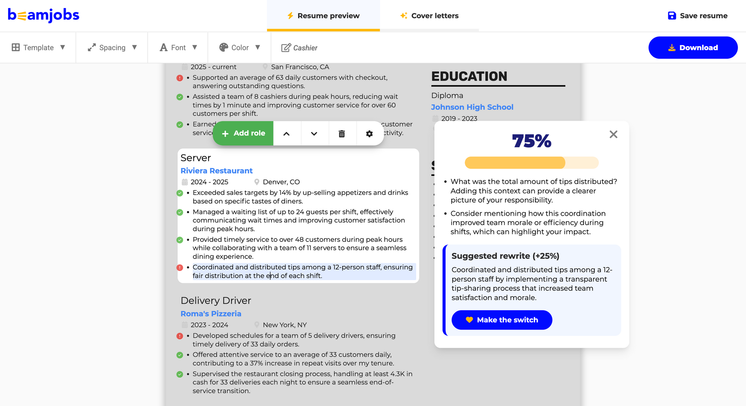Click green check for 48 customers bullet
The height and width of the screenshot is (406, 746).
[180, 240]
